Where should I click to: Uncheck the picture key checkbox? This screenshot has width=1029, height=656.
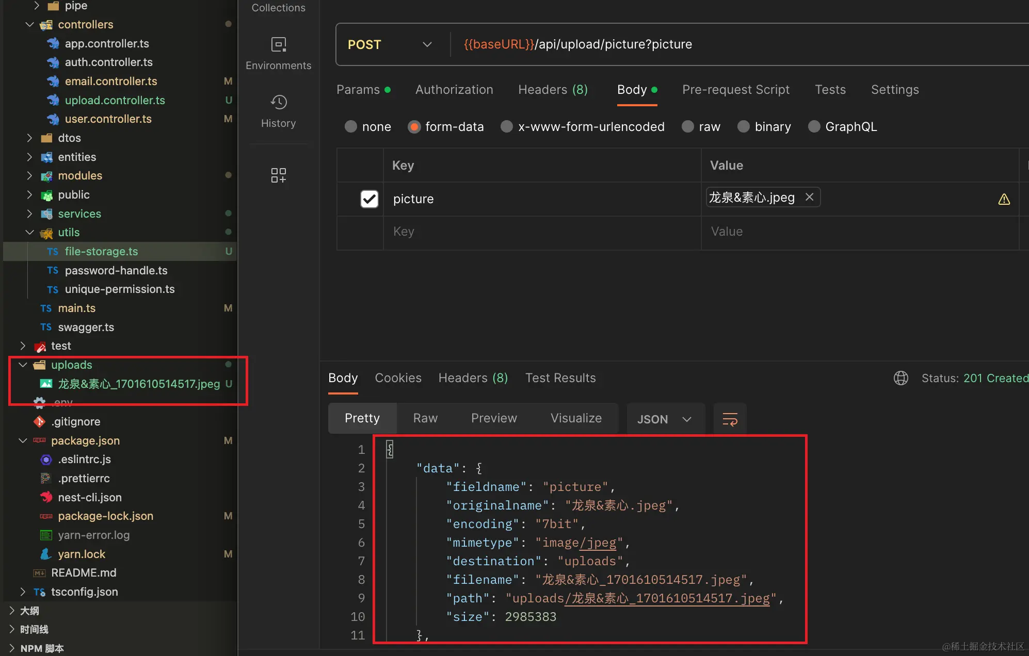coord(369,199)
